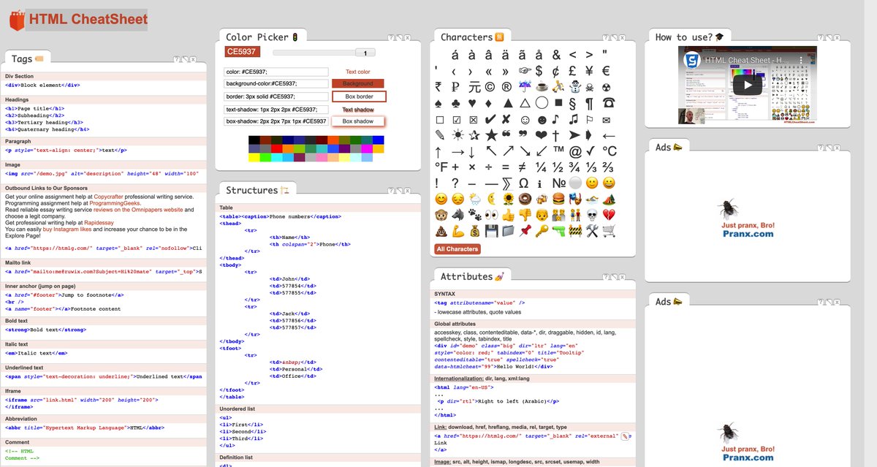Viewport: 877px width, 467px height.
Task: Click the CE5937 hex color field
Action: point(243,52)
